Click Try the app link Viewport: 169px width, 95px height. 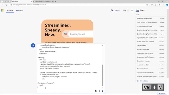coord(115,11)
